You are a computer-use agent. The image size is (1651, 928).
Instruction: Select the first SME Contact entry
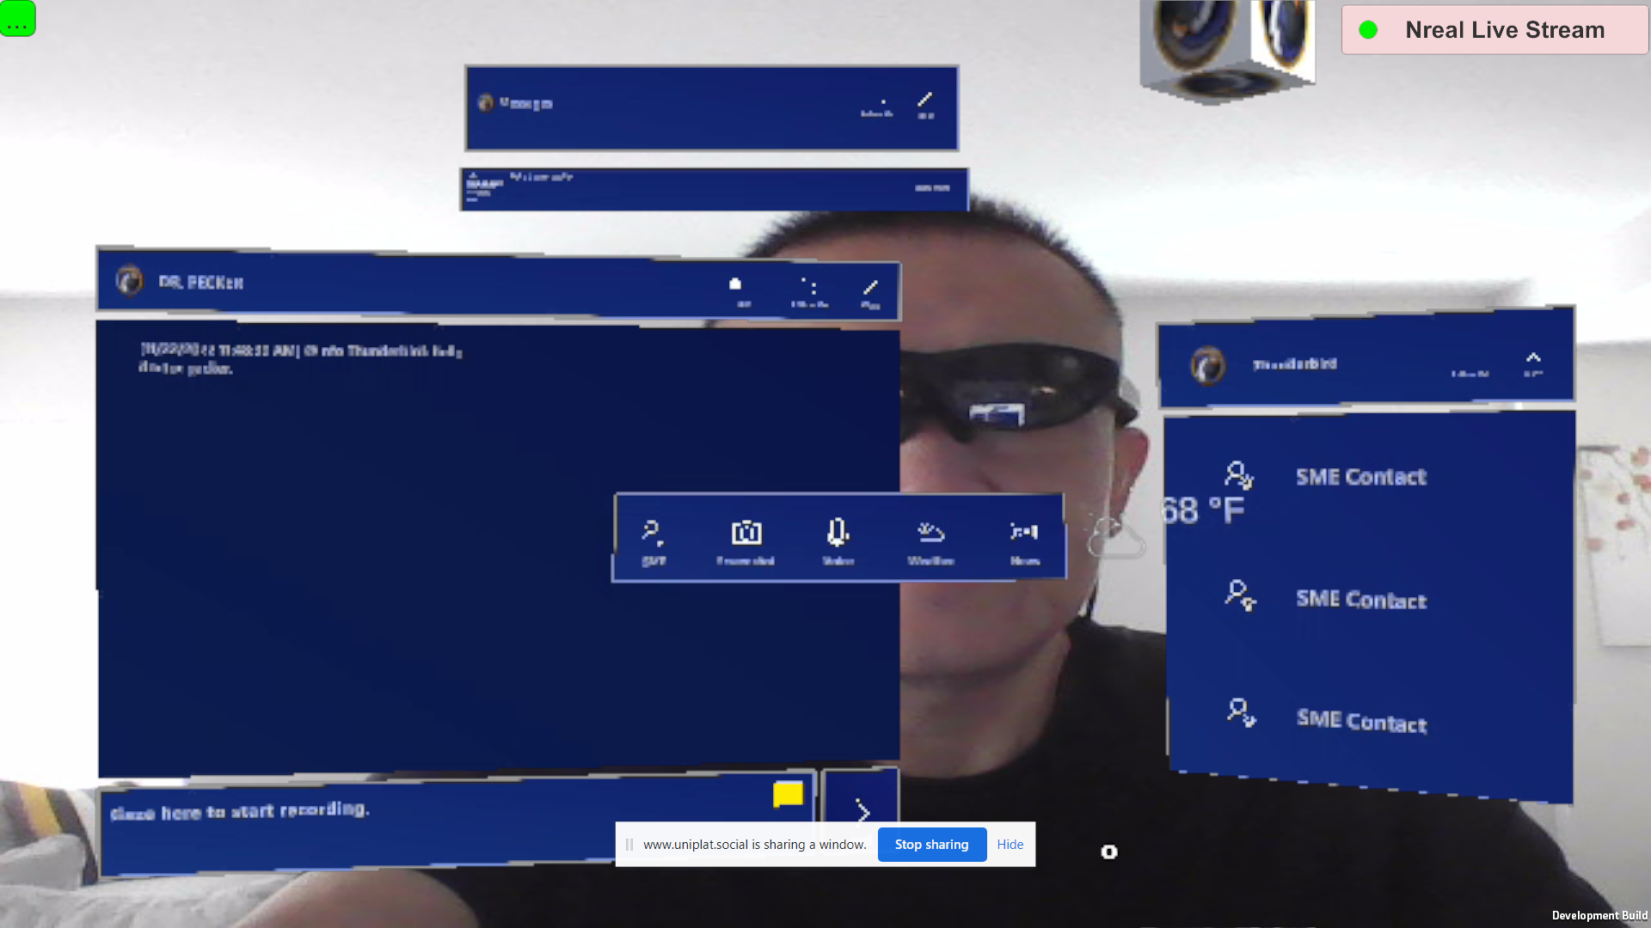click(x=1360, y=477)
